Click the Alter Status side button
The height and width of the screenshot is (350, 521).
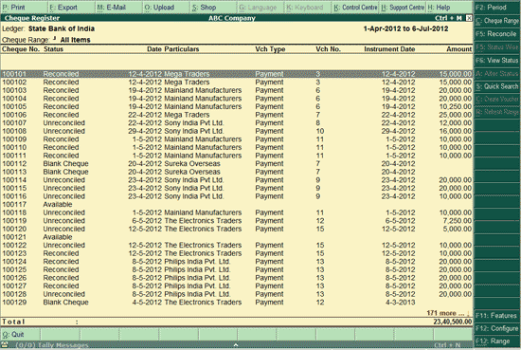tap(496, 73)
